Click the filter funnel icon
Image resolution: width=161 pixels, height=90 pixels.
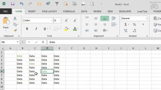[57, 4]
